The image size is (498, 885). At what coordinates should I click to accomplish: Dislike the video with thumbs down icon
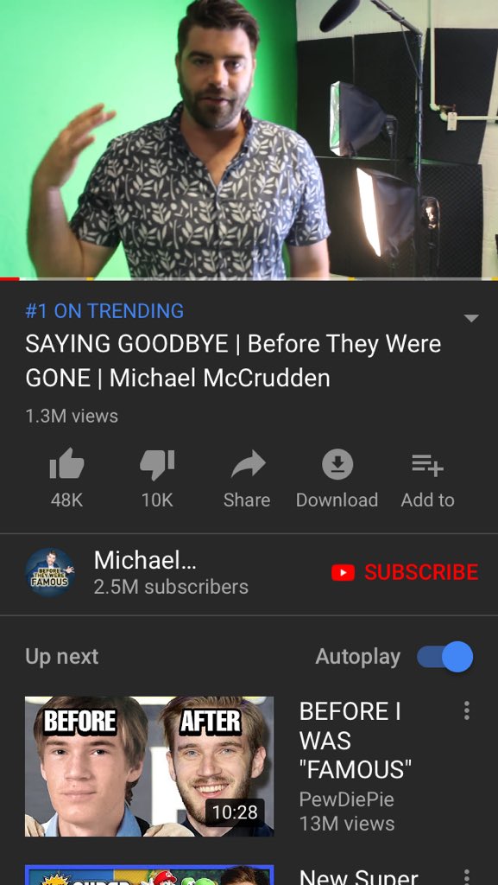157,464
